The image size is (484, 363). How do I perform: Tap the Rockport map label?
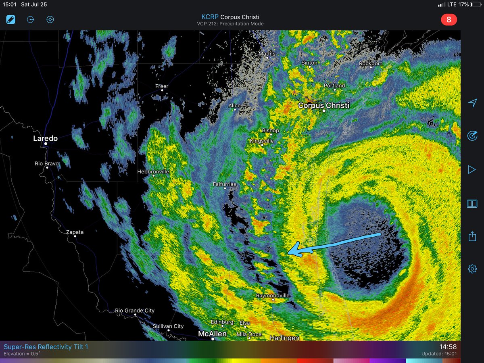coord(371,64)
